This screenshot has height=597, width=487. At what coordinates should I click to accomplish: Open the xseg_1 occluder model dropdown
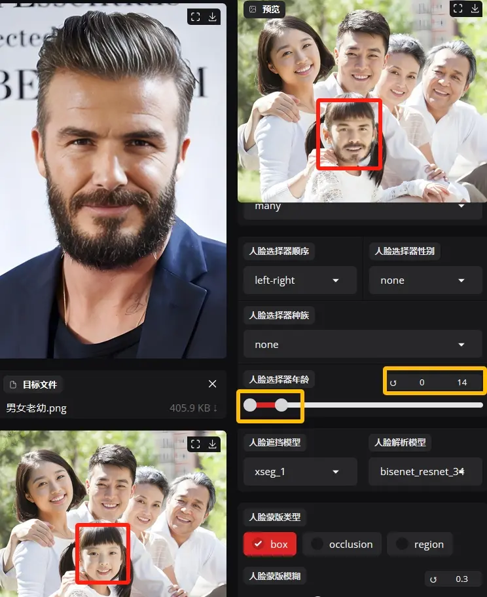pyautogui.click(x=300, y=472)
